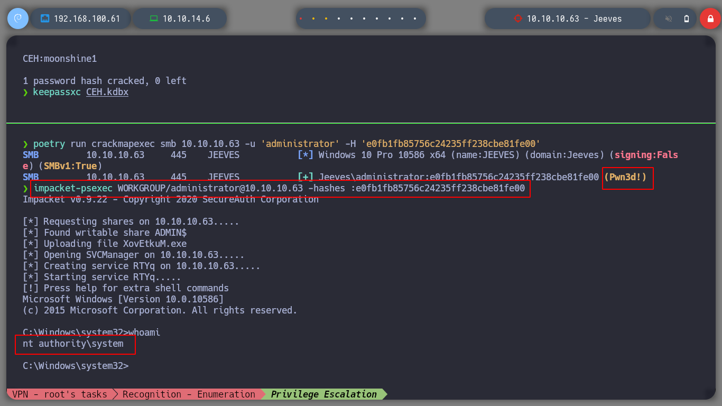Click the 'nt authority\system' output
Viewport: 722px width, 406px height.
[73, 344]
